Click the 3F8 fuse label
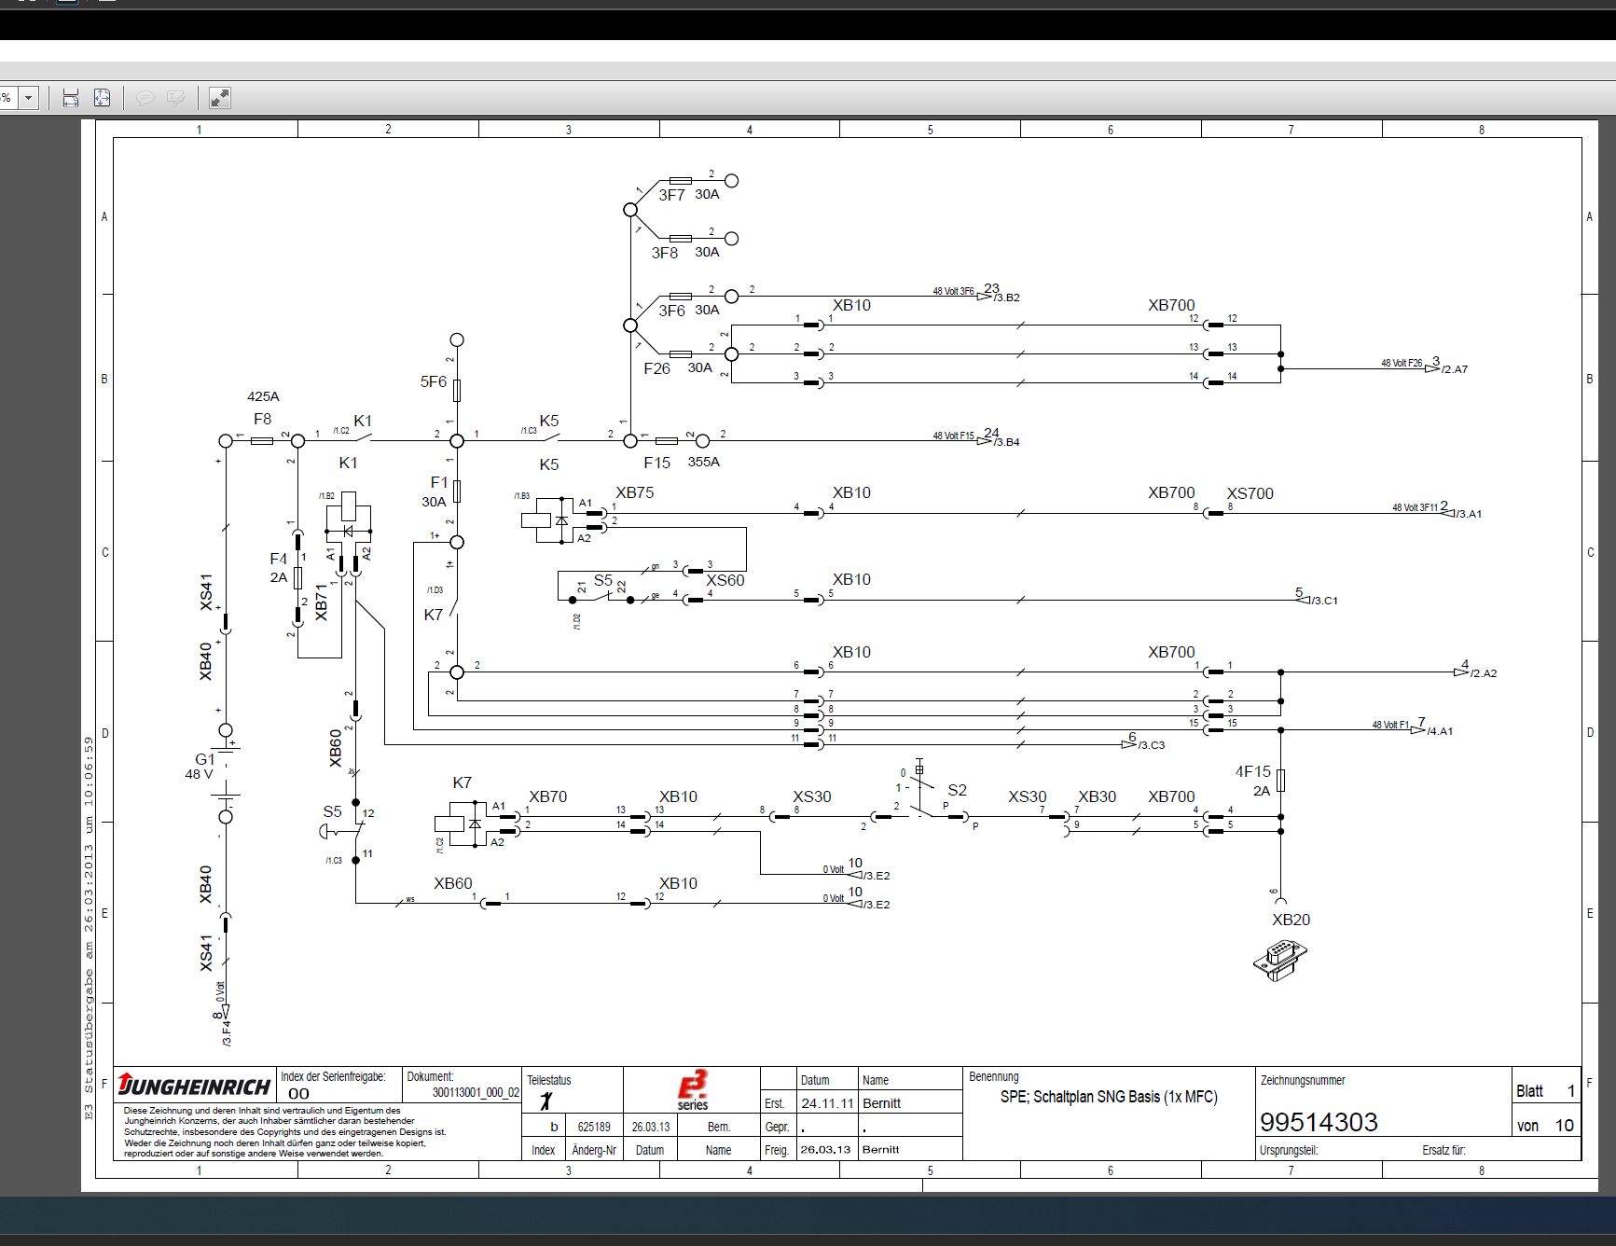1616x1246 pixels. coord(665,253)
